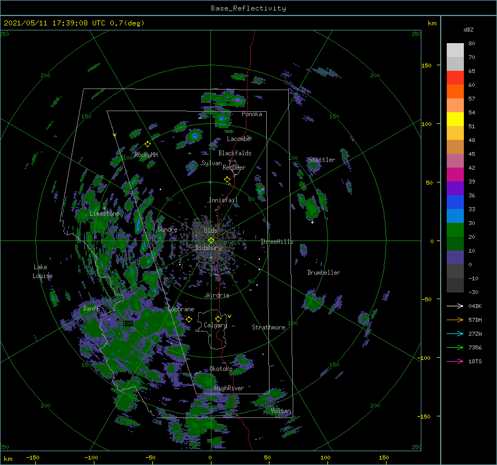Click the magenta 18TS arrow icon

tap(455, 361)
